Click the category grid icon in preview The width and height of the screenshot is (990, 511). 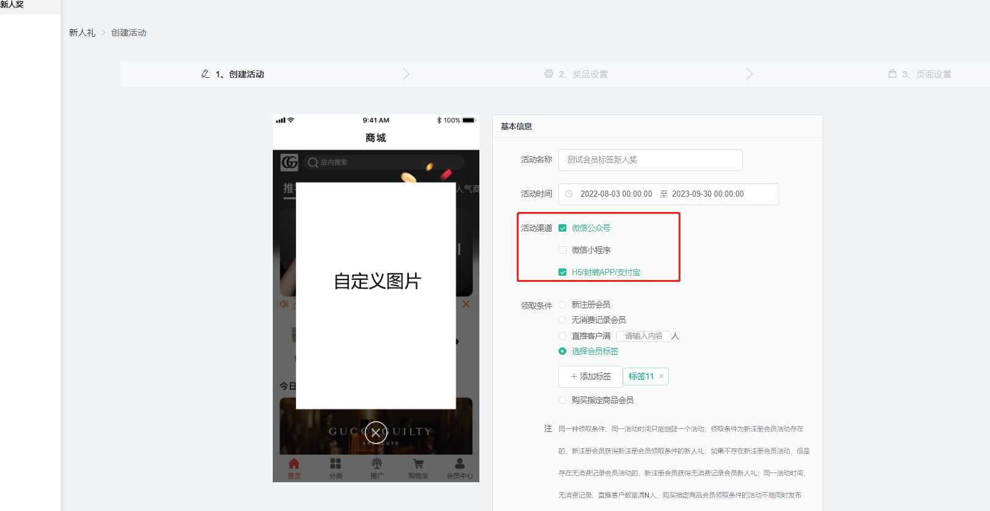point(335,464)
